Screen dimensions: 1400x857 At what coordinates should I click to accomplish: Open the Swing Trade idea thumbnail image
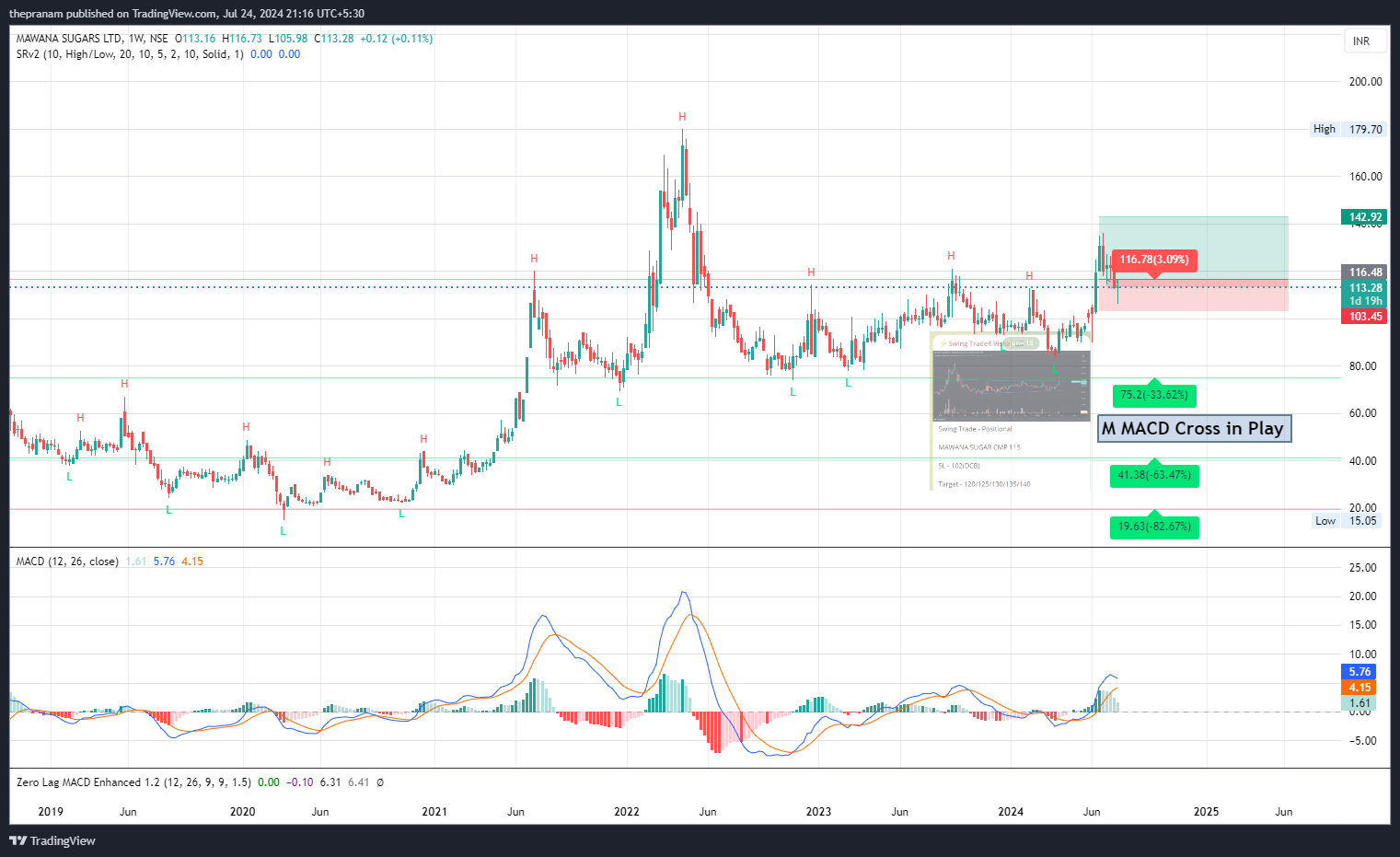pos(1011,386)
